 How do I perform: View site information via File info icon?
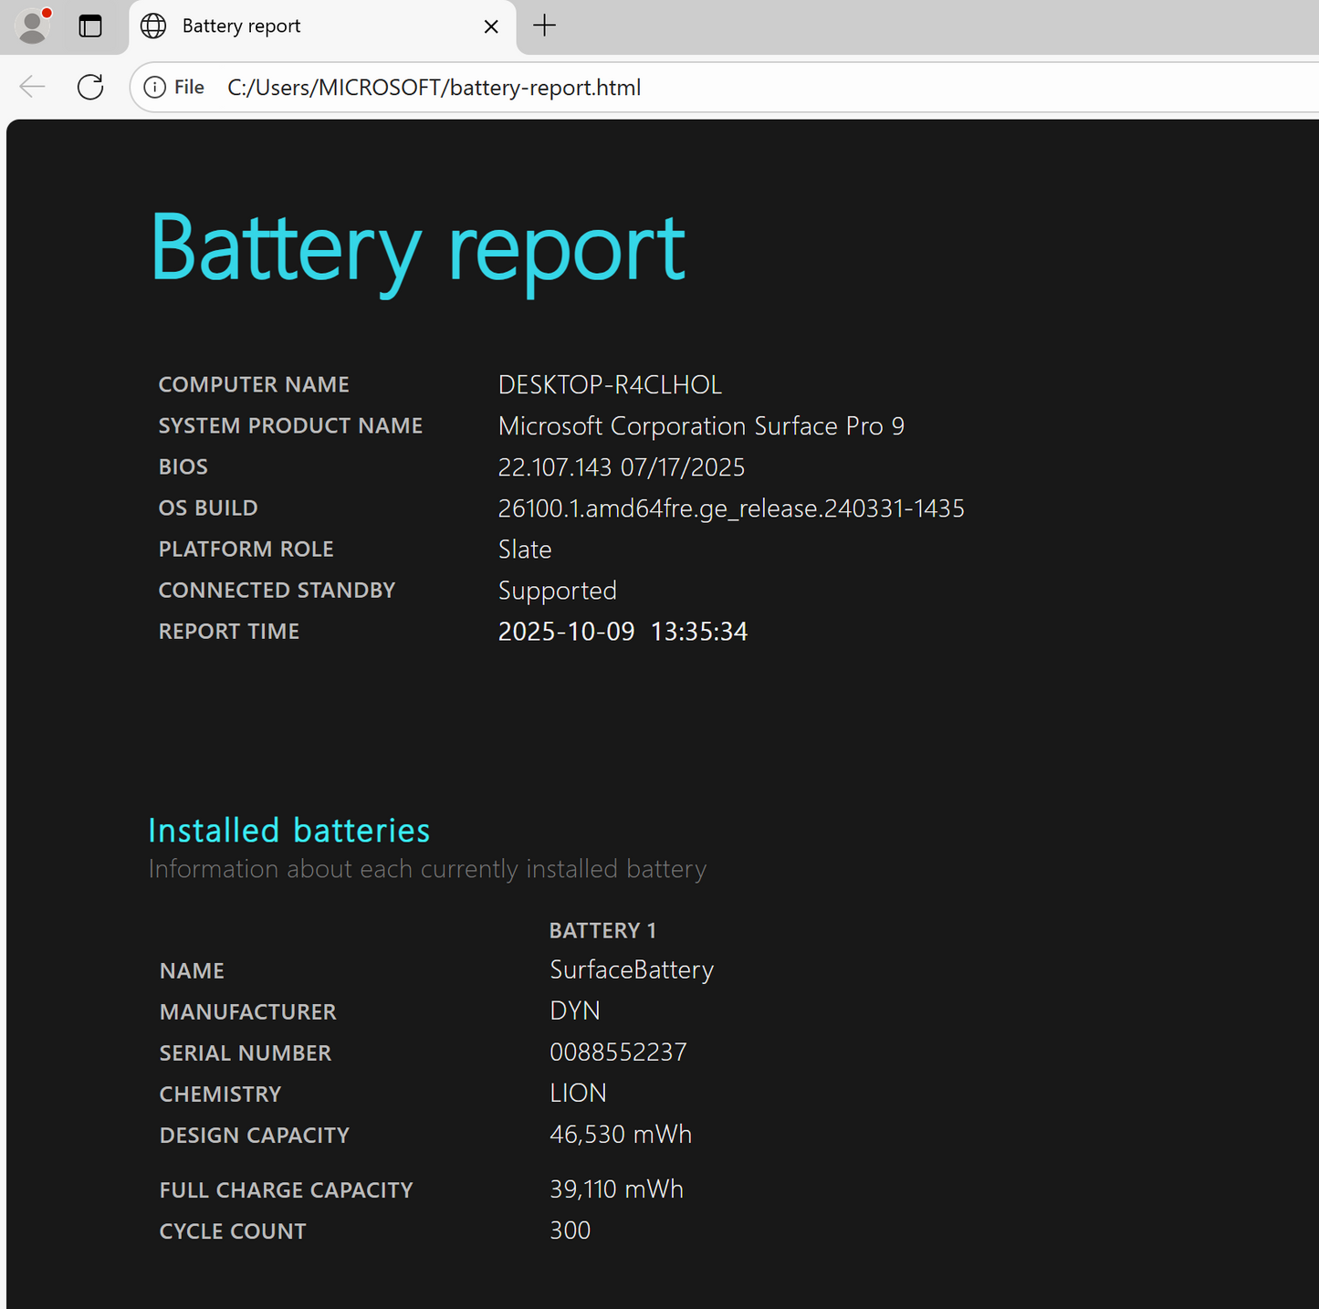156,88
